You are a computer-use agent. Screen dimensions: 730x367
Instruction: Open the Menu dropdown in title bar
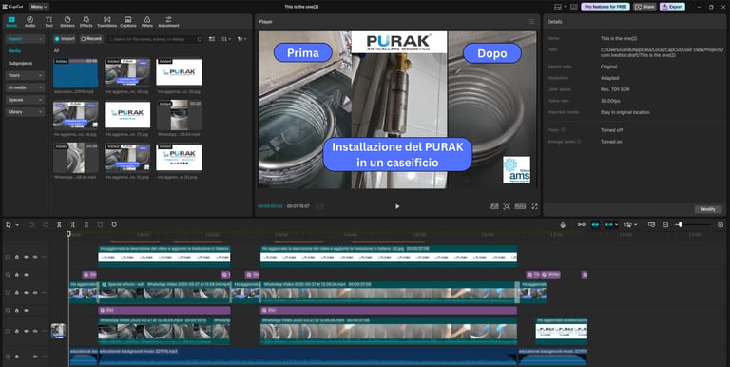[x=39, y=7]
